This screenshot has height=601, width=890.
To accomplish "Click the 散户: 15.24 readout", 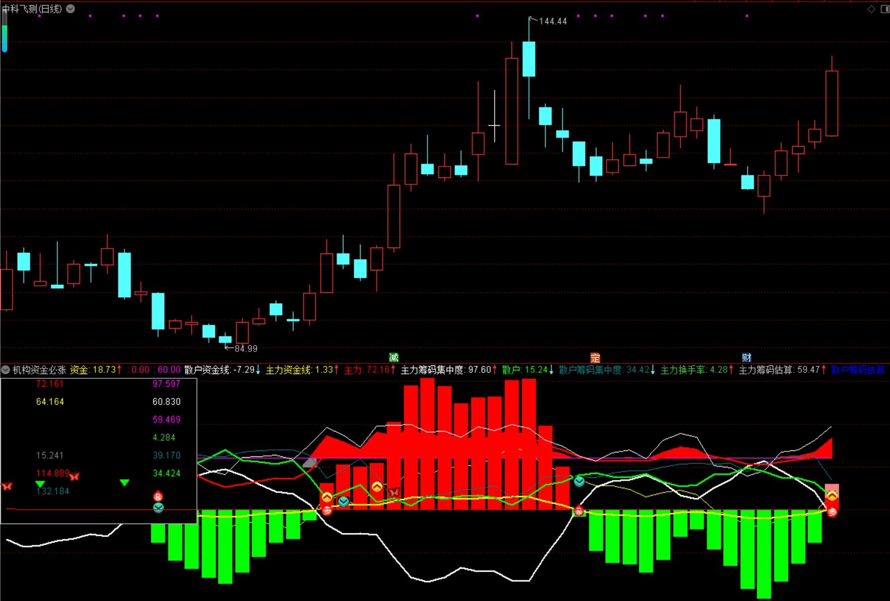I will (x=528, y=369).
